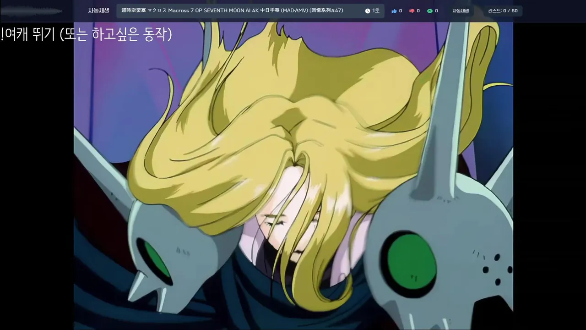Click the anime video frame
This screenshot has width=586, height=330.
[293, 176]
